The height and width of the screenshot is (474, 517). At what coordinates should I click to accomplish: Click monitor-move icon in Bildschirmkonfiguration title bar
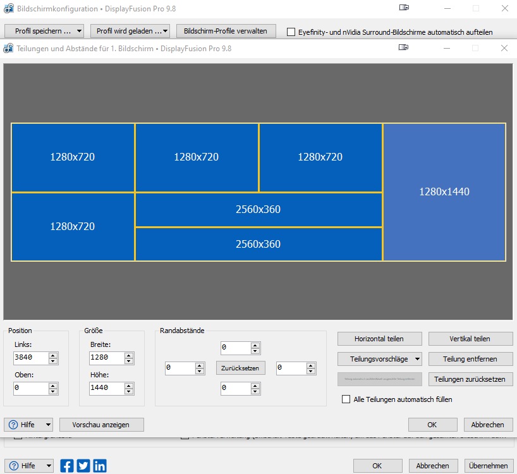404,8
